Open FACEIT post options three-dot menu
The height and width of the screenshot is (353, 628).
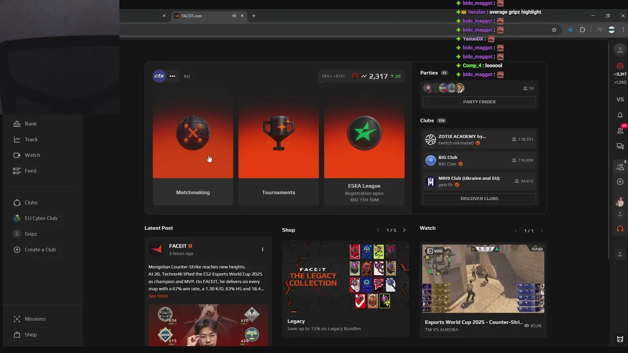pyautogui.click(x=262, y=249)
